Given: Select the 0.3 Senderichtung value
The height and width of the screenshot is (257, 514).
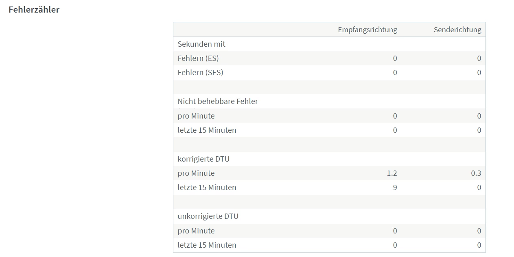Looking at the screenshot, I should pyautogui.click(x=476, y=173).
